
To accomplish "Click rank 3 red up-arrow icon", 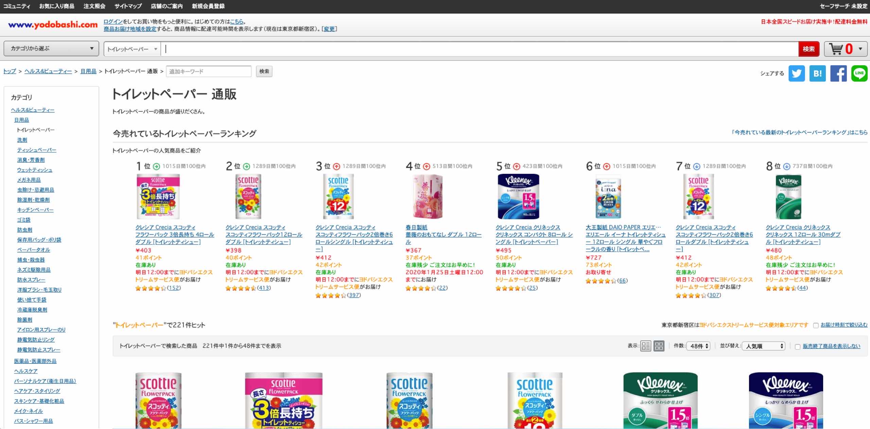I will (336, 166).
